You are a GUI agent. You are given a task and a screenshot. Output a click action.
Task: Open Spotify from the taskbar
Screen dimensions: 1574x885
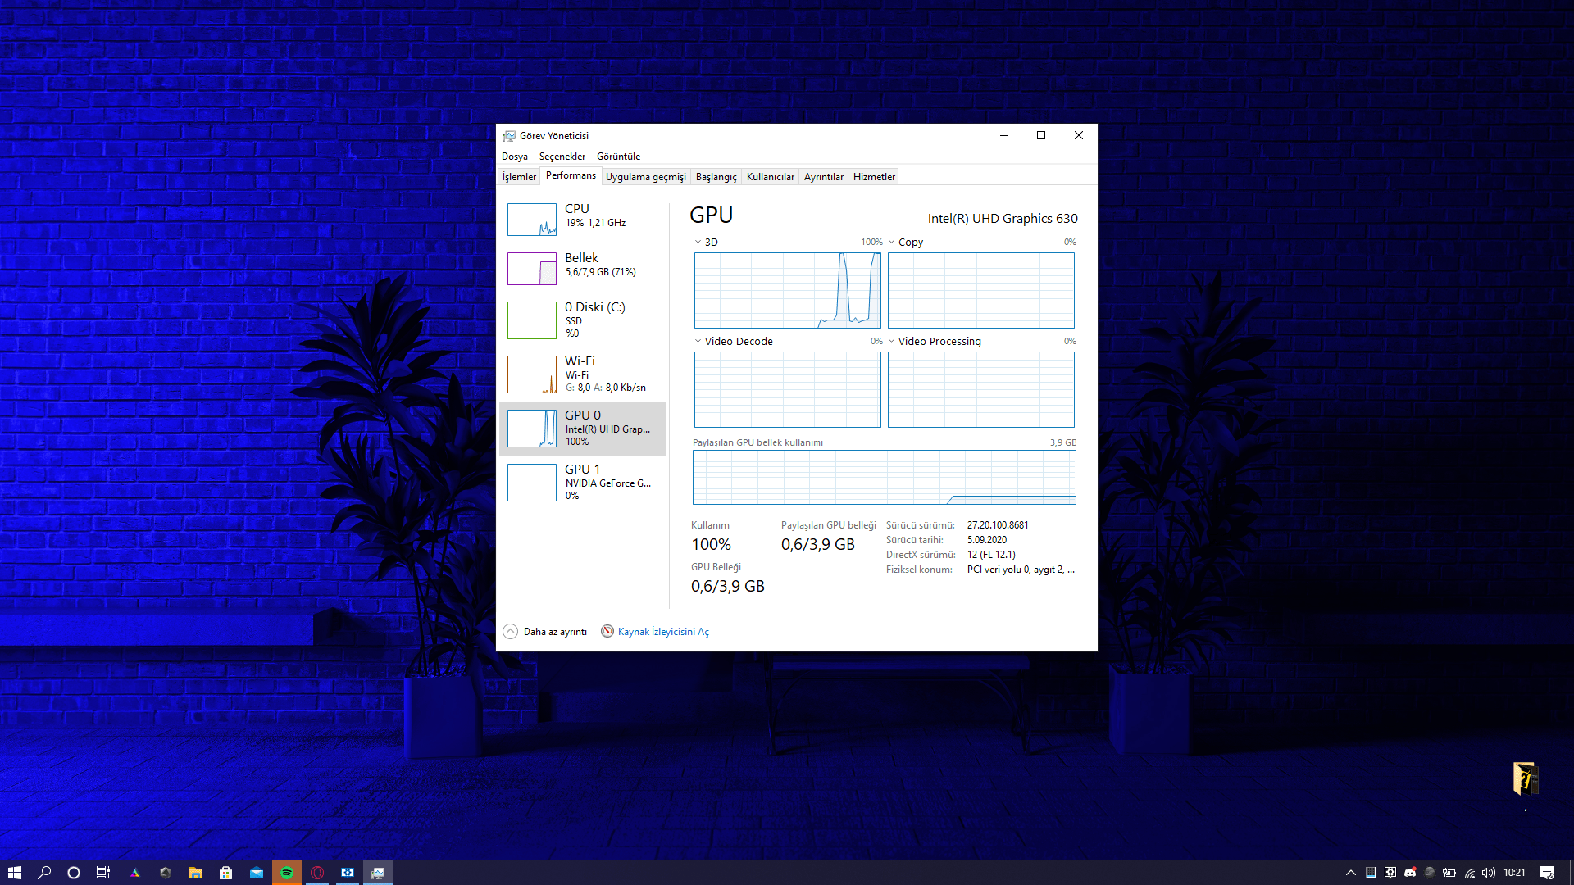[287, 873]
